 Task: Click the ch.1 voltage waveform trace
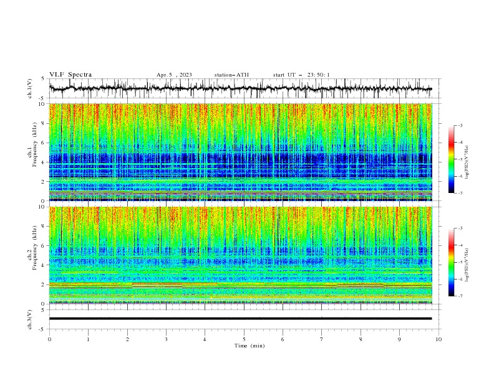tap(240, 88)
